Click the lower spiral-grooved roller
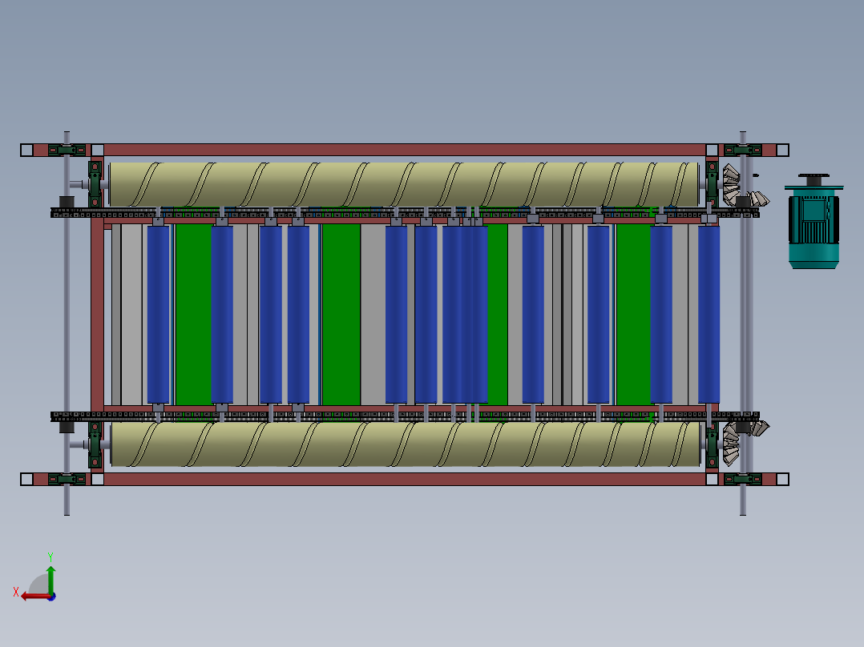The height and width of the screenshot is (647, 864). (405, 444)
